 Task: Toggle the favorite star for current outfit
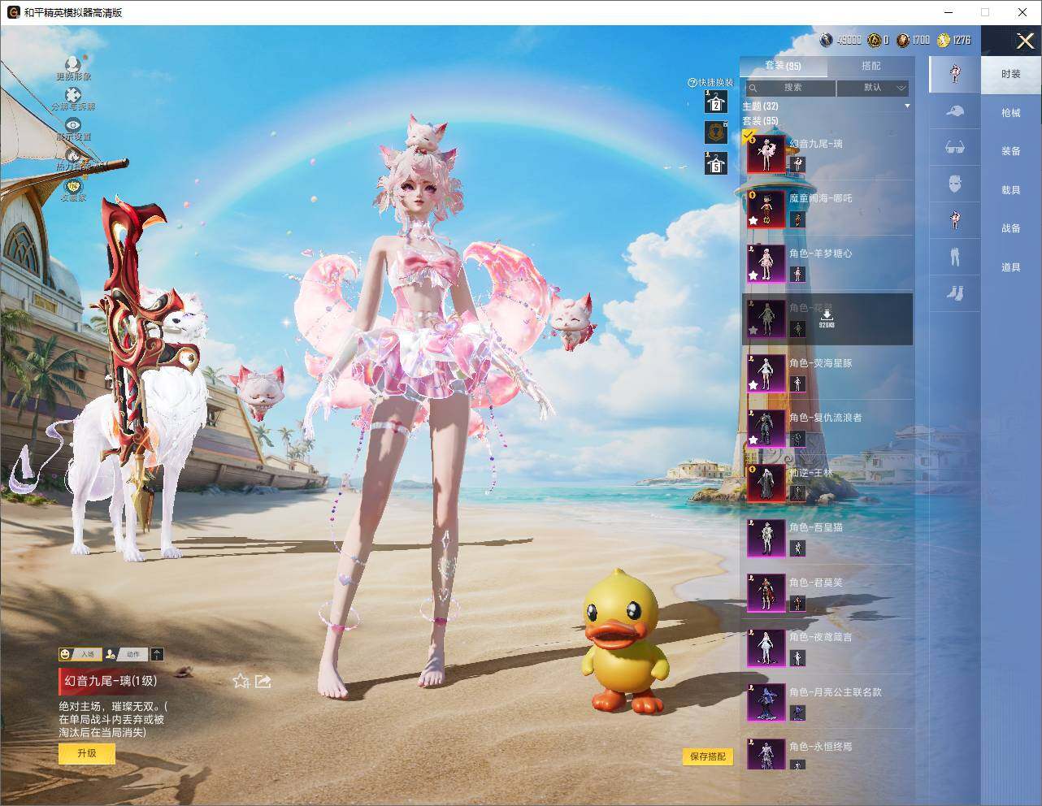241,681
